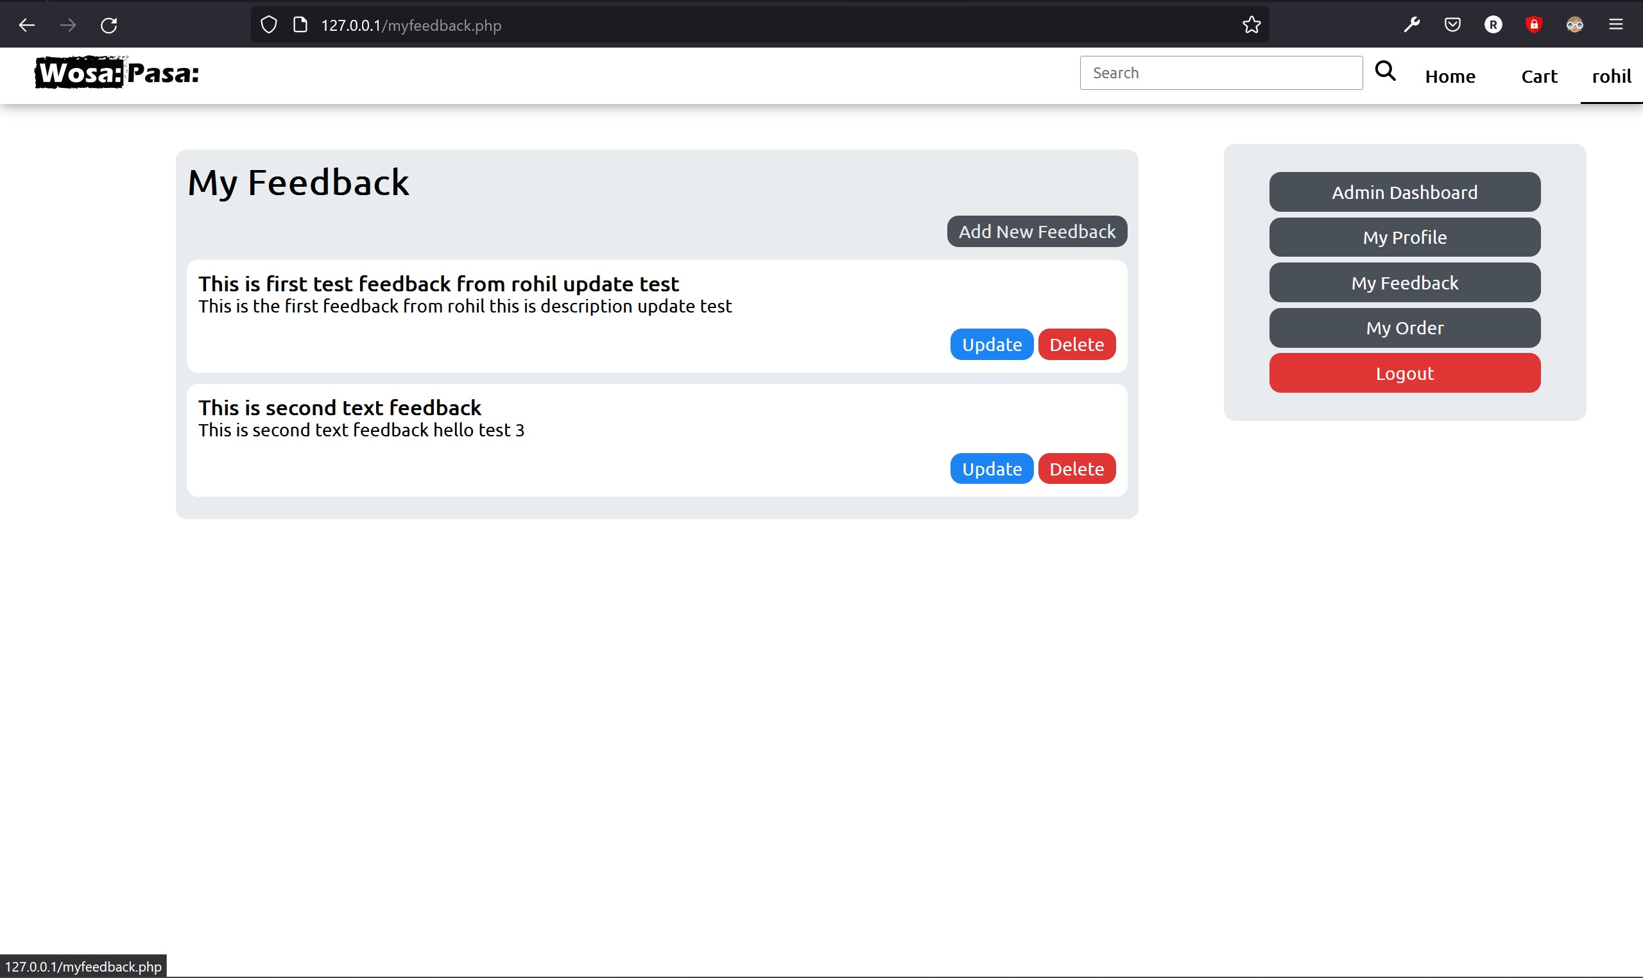Image resolution: width=1643 pixels, height=978 pixels.
Task: Open Firefox hamburger application menu
Action: click(x=1615, y=25)
